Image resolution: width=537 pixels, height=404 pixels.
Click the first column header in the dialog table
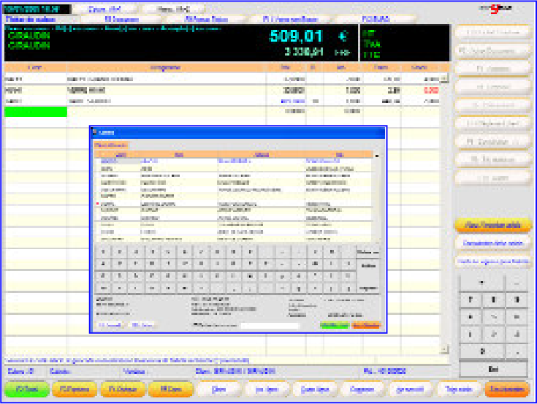[121, 154]
